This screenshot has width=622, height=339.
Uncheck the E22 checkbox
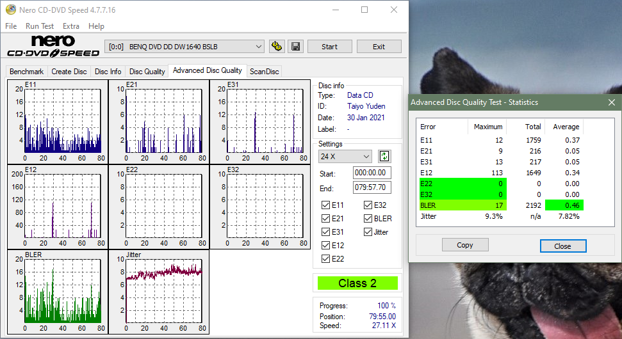pyautogui.click(x=325, y=258)
